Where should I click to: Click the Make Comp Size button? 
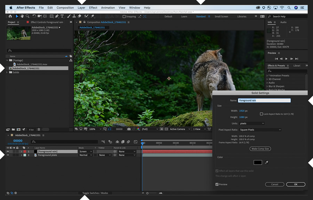coord(260,149)
